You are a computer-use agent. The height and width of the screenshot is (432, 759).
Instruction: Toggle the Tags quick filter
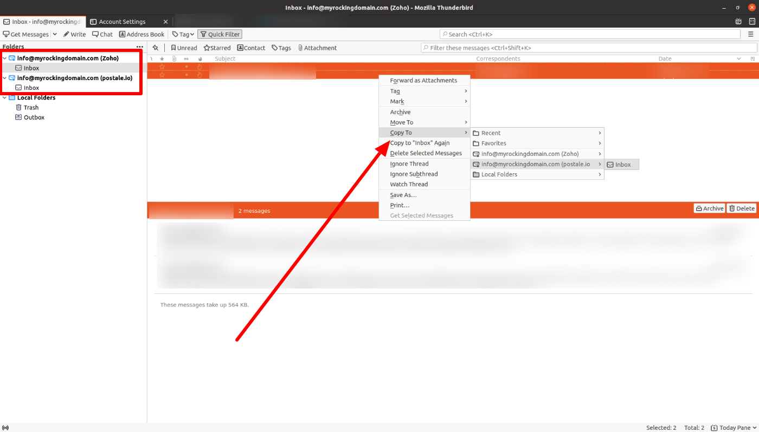(x=281, y=48)
